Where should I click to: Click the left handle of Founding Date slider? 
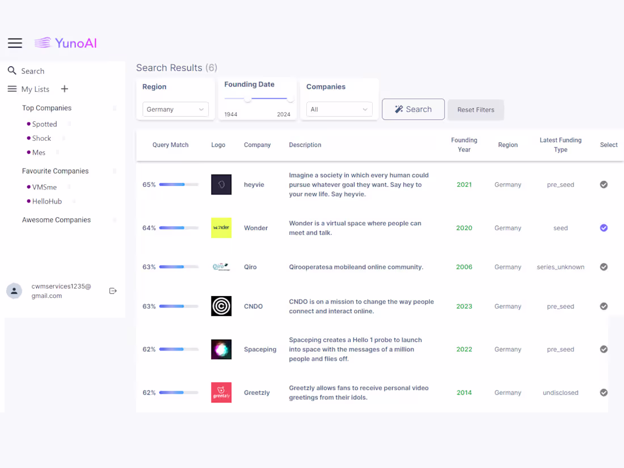(x=248, y=98)
